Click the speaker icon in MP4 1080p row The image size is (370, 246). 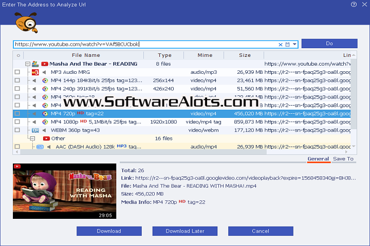coord(34,122)
